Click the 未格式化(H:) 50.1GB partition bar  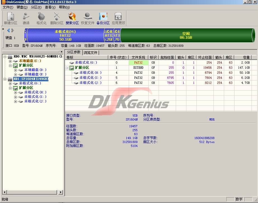65,35
